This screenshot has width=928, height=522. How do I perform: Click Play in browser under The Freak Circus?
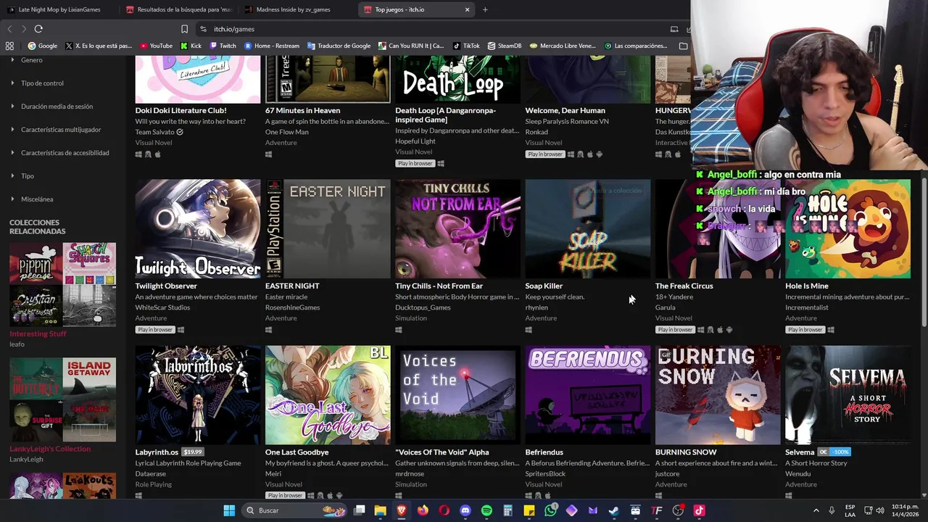(675, 330)
